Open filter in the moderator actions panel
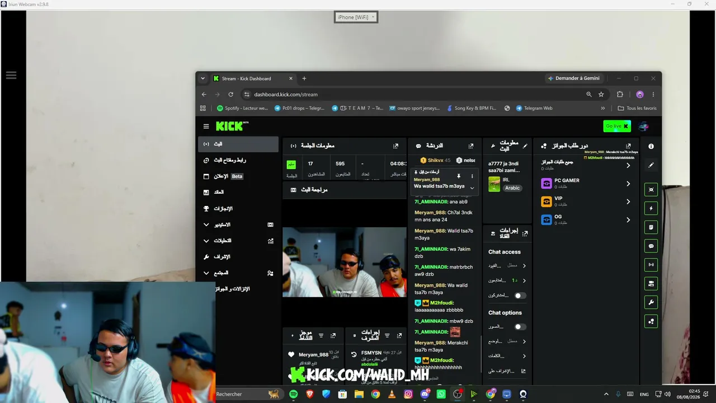This screenshot has width=716, height=403. click(387, 336)
